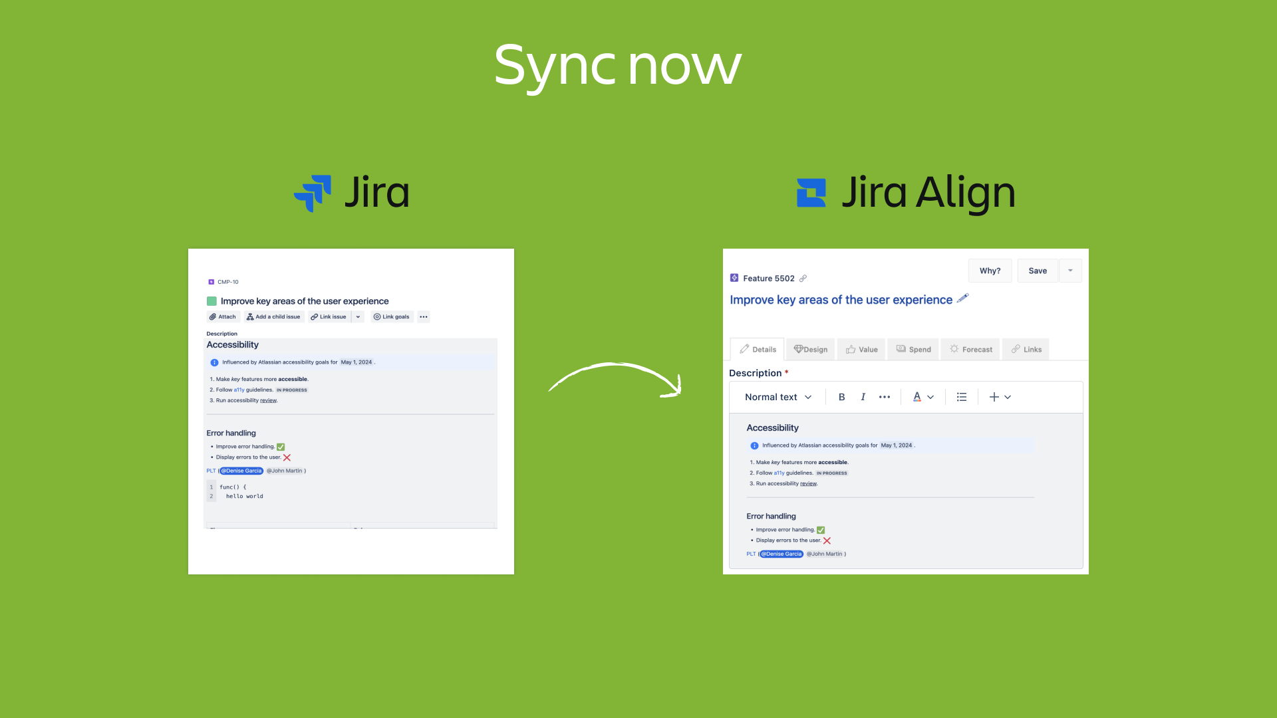
Task: Open the Spend tab in Jira Align
Action: pyautogui.click(x=915, y=349)
